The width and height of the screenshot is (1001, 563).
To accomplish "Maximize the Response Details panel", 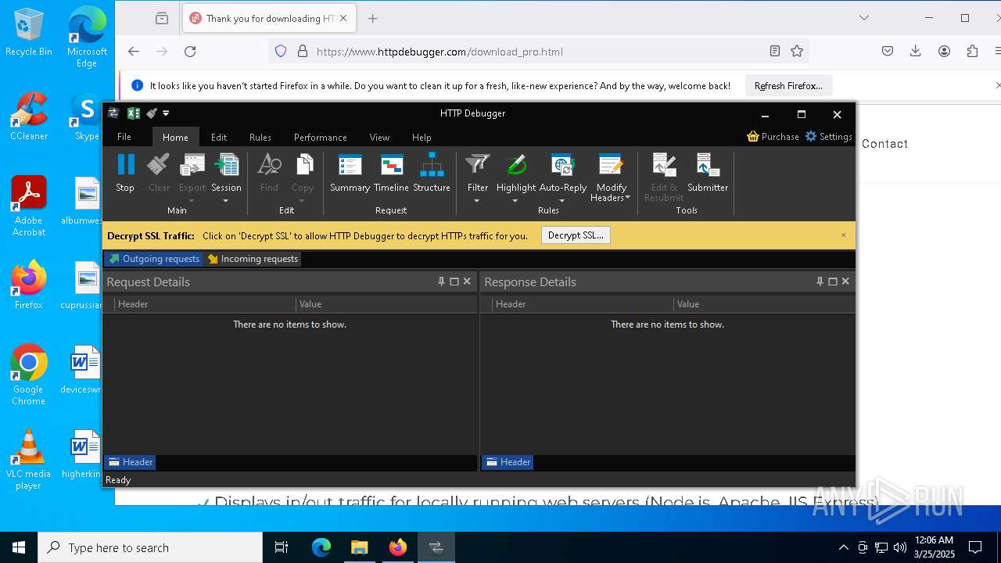I will coord(833,281).
